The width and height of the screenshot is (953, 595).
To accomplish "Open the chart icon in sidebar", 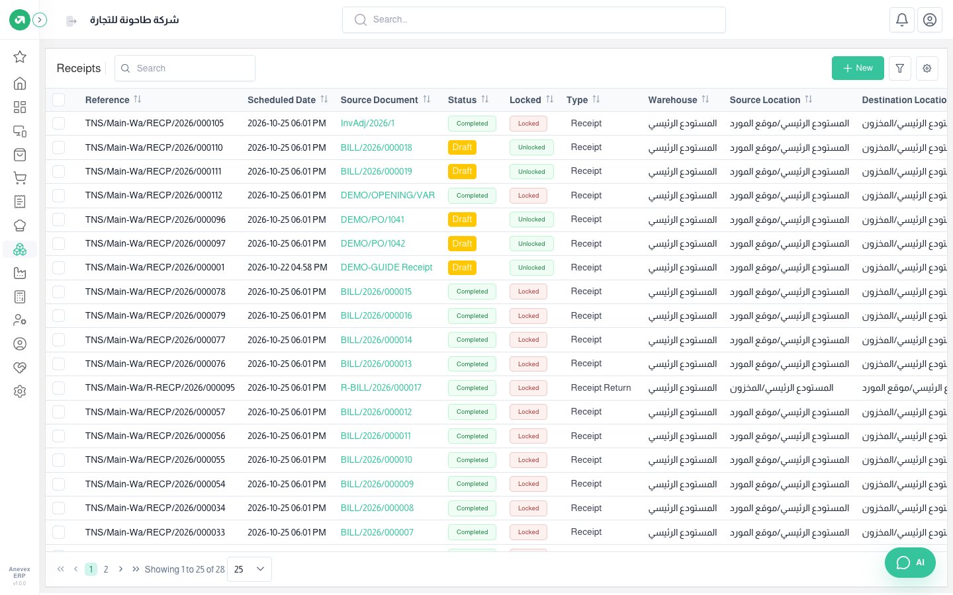I will click(x=20, y=273).
